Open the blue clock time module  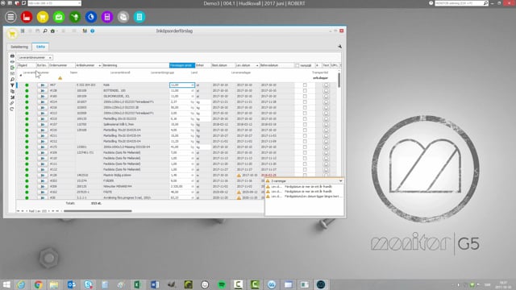(91, 17)
